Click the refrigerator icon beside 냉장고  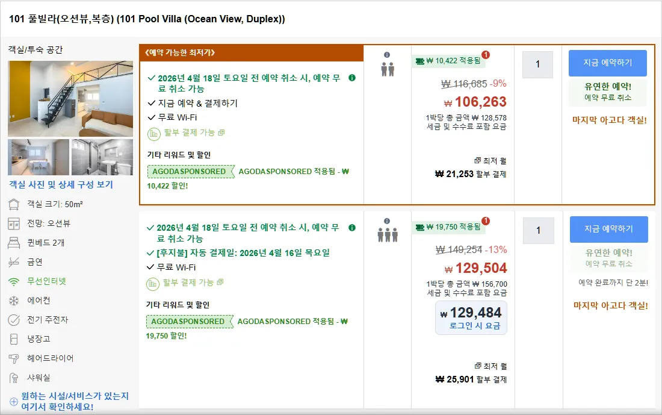(x=14, y=339)
